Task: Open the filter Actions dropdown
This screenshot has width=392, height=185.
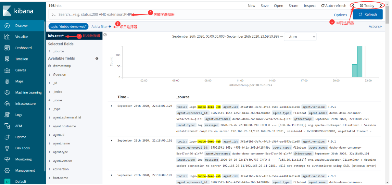Action: (x=375, y=27)
